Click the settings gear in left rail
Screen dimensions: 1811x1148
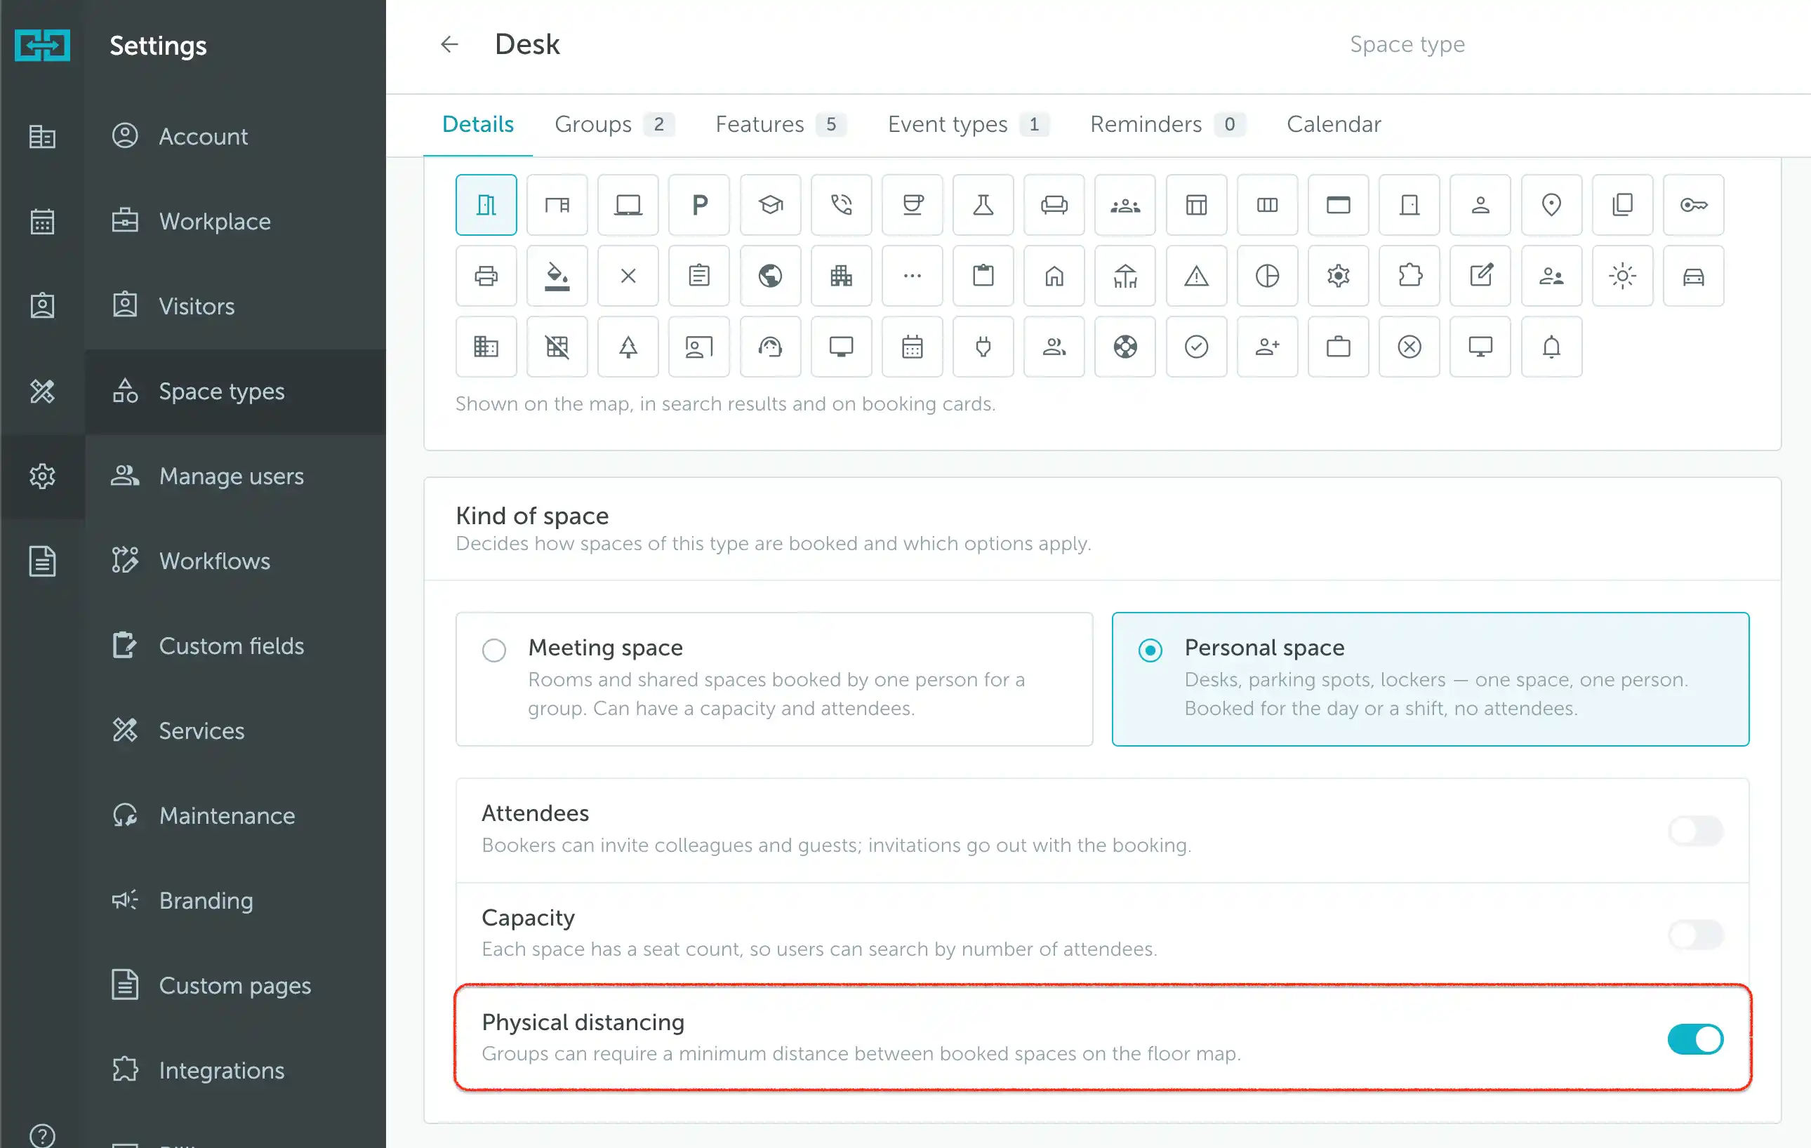coord(42,476)
